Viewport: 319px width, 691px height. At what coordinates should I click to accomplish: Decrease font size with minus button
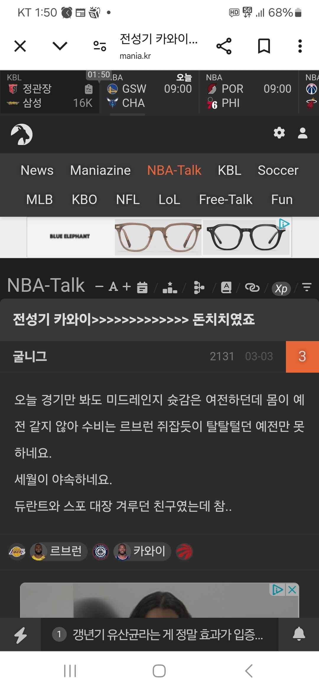coord(99,287)
